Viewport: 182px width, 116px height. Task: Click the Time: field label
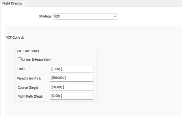[21, 69]
